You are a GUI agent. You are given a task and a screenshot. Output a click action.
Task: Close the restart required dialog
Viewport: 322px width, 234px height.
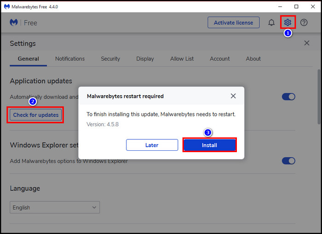click(x=233, y=96)
